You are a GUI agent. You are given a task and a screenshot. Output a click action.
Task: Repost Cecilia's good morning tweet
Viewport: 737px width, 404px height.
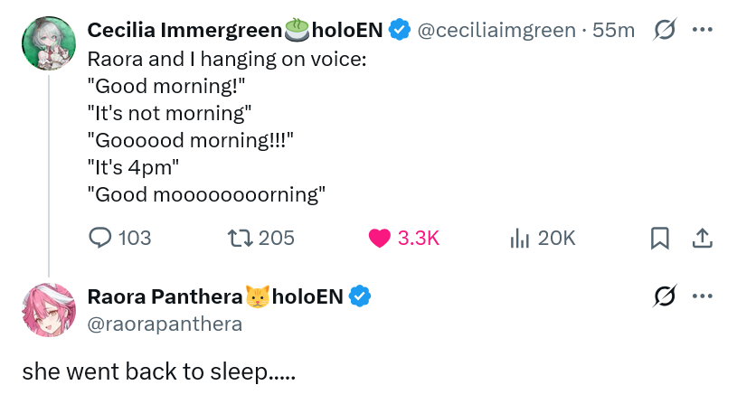(x=242, y=238)
